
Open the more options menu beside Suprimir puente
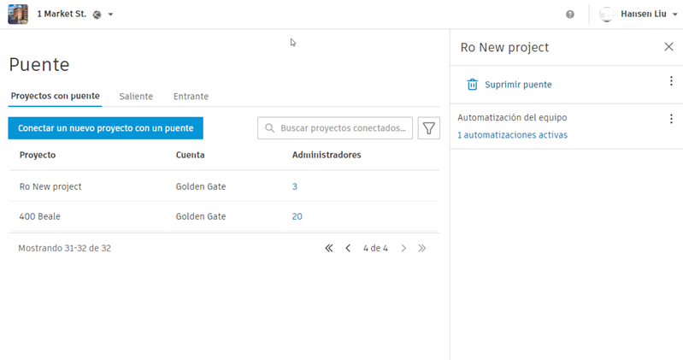(x=671, y=81)
